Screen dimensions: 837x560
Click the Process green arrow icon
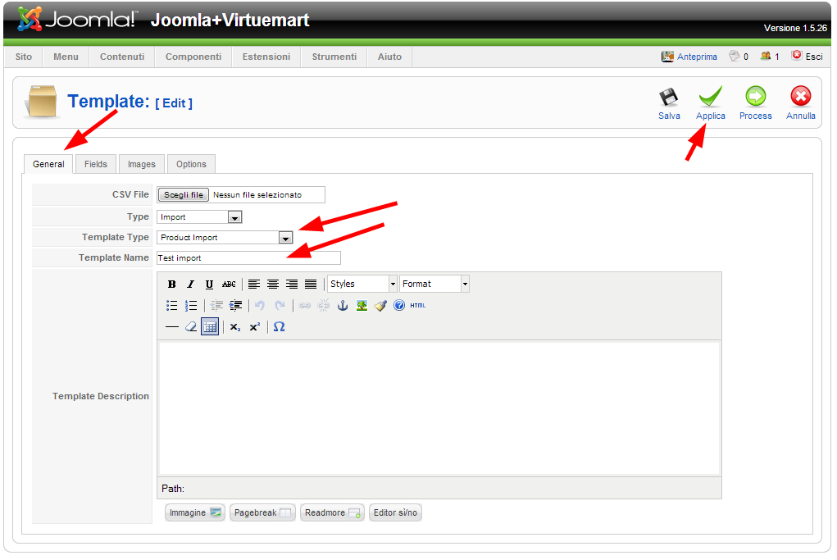point(755,97)
